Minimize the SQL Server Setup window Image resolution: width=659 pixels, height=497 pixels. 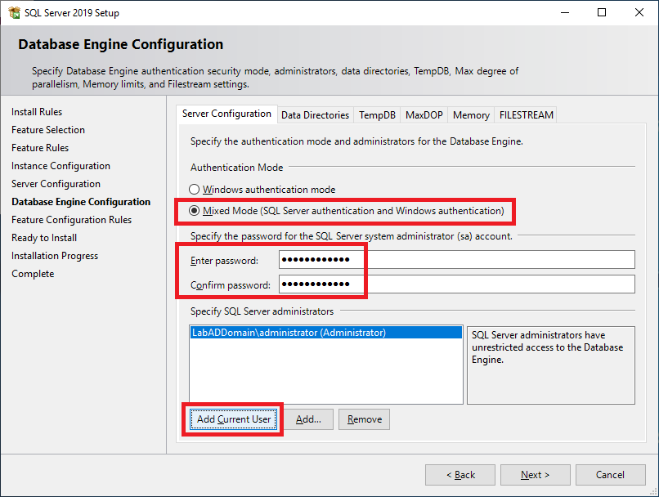click(564, 12)
